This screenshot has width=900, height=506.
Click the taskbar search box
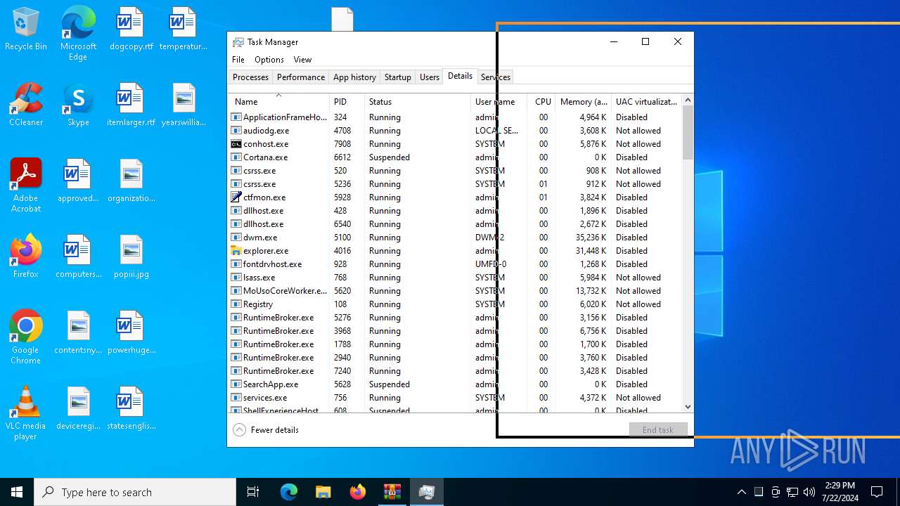coord(135,492)
